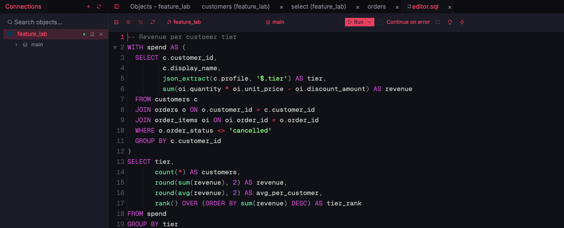564x228 pixels.
Task: Click the refresh icon in editor toolbar
Action: coord(153,22)
